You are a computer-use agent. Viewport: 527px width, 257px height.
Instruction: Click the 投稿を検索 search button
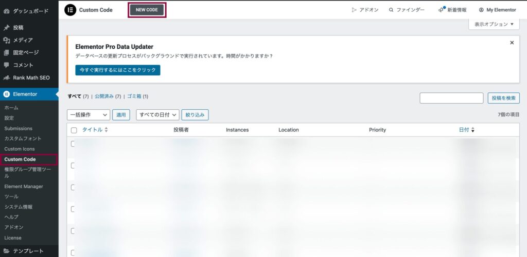pyautogui.click(x=503, y=98)
